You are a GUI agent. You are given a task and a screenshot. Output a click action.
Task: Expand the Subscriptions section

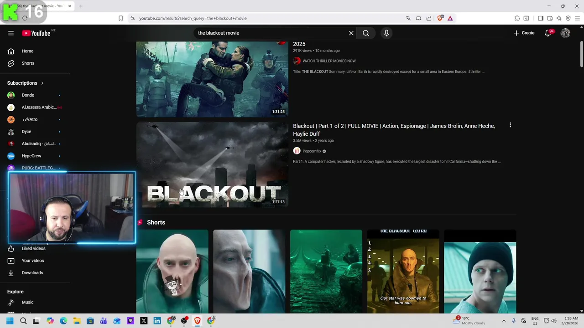coord(26,83)
